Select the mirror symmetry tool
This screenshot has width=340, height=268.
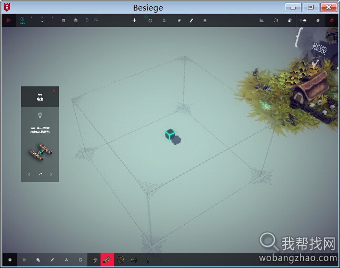tap(164, 20)
